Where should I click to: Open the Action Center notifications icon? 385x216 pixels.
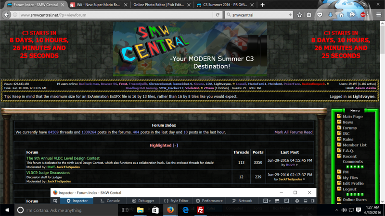359,210
